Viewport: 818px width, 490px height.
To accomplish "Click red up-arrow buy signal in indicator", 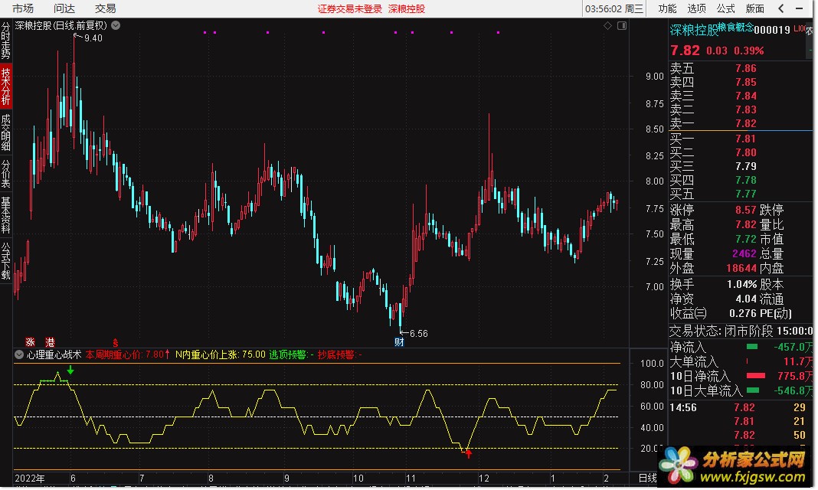I will coord(469,453).
